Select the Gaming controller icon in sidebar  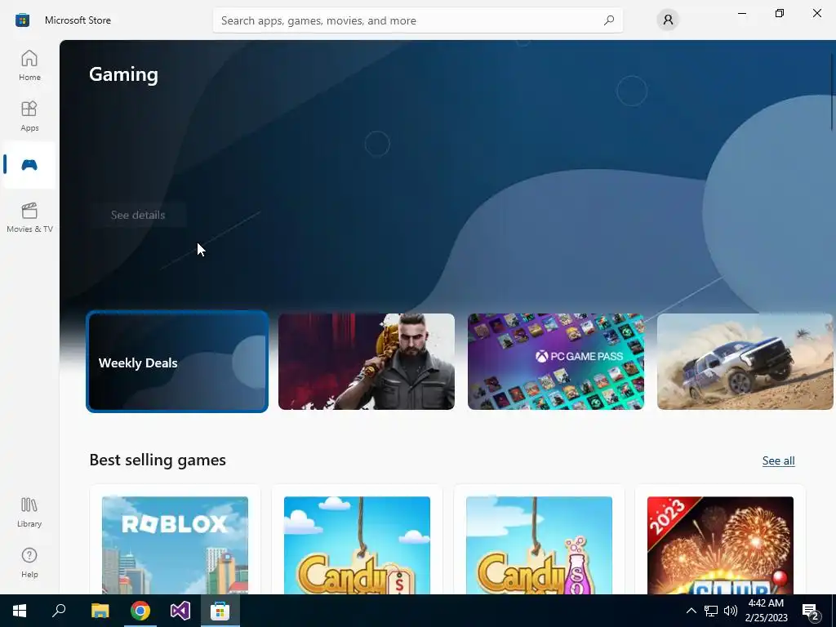[x=29, y=165]
